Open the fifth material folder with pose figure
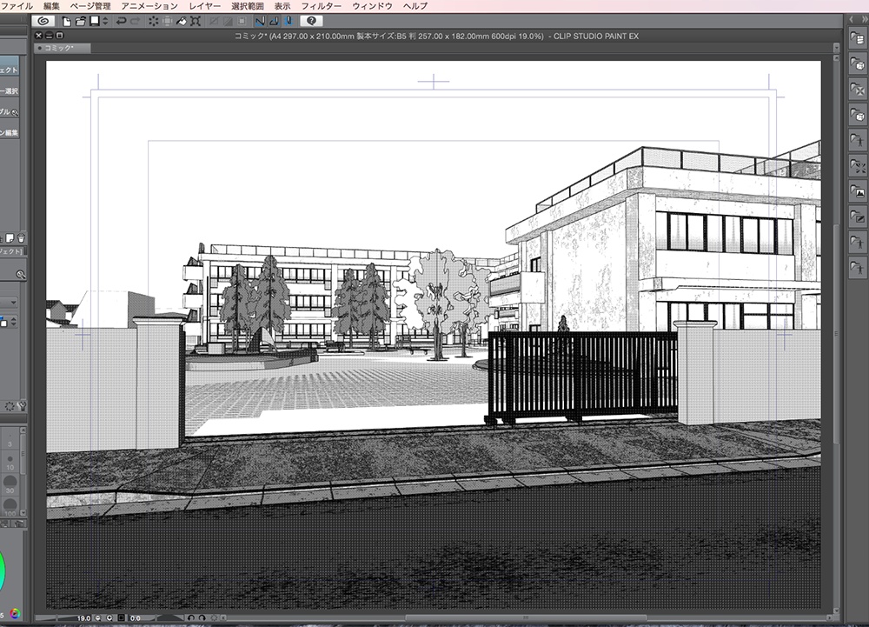Image resolution: width=869 pixels, height=627 pixels. coord(858,140)
